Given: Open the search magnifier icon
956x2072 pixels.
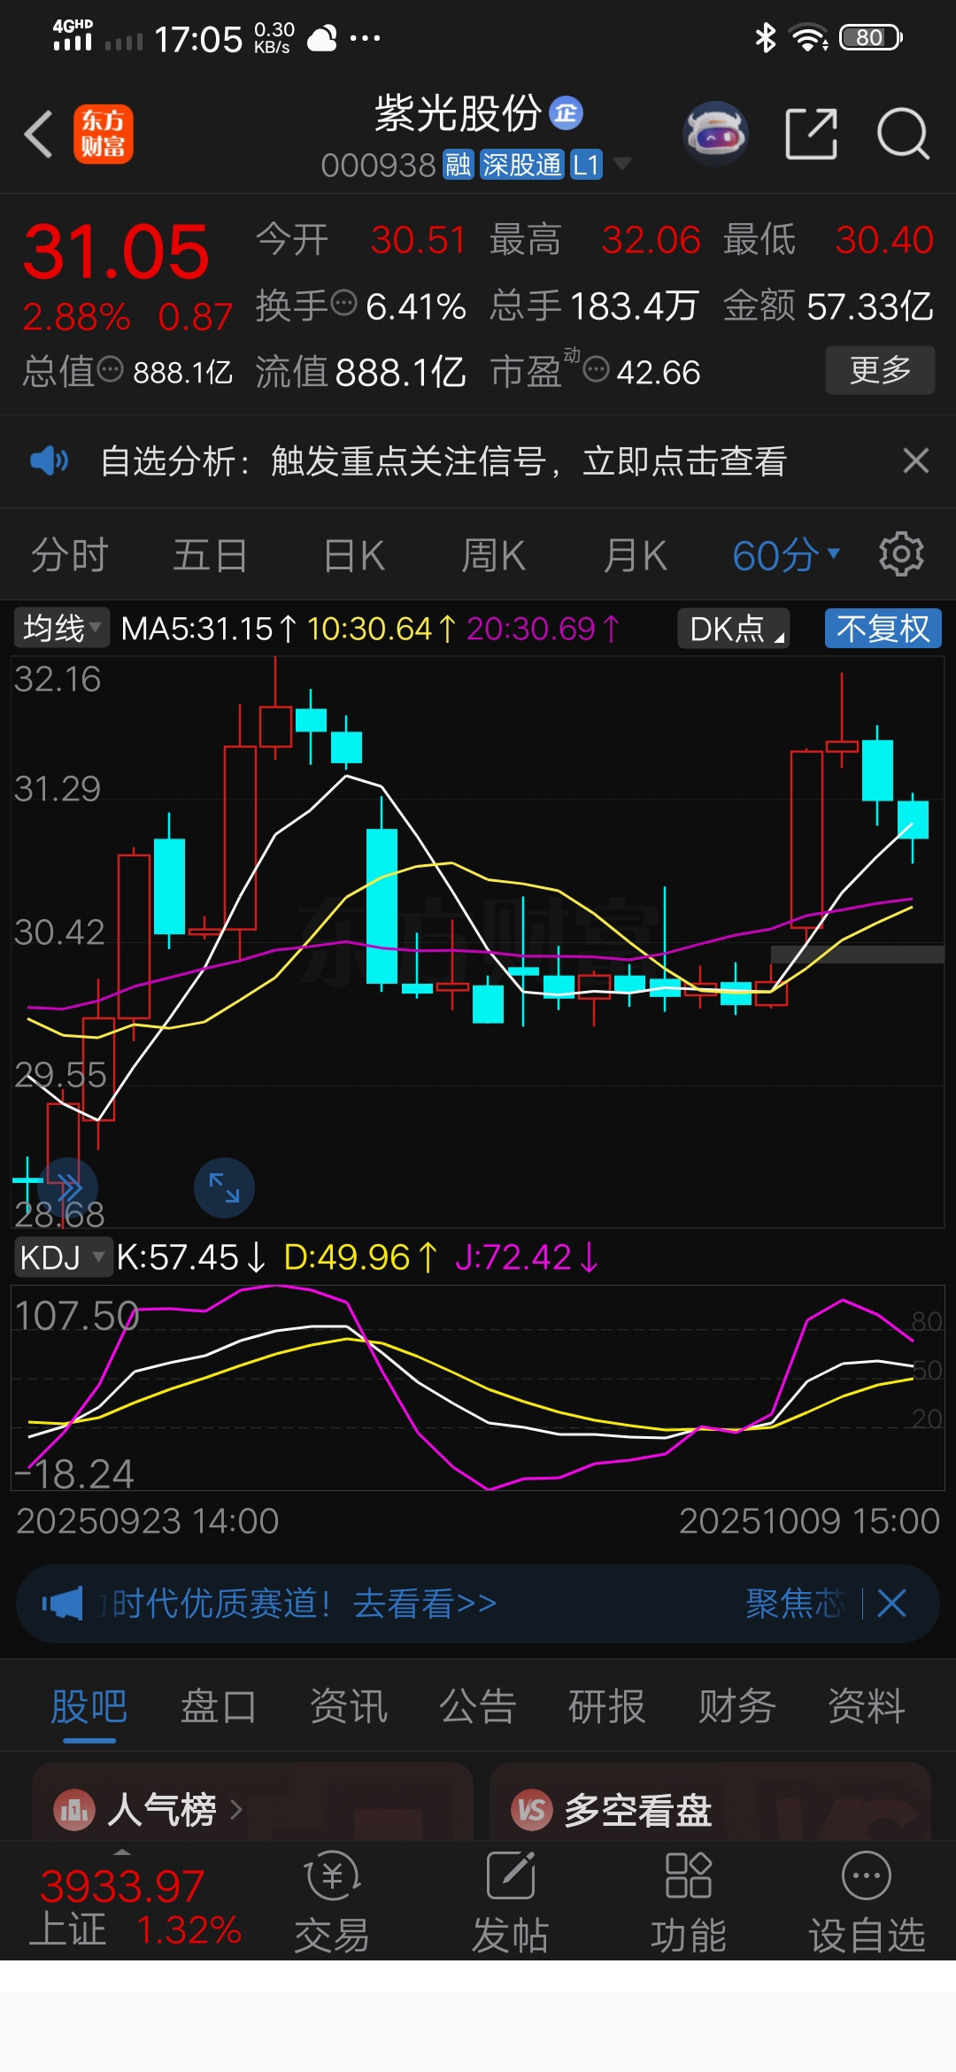Looking at the screenshot, I should 903,135.
